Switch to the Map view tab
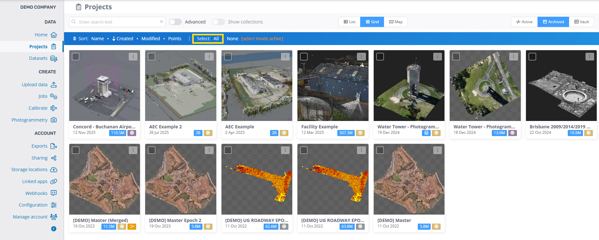 pyautogui.click(x=396, y=22)
